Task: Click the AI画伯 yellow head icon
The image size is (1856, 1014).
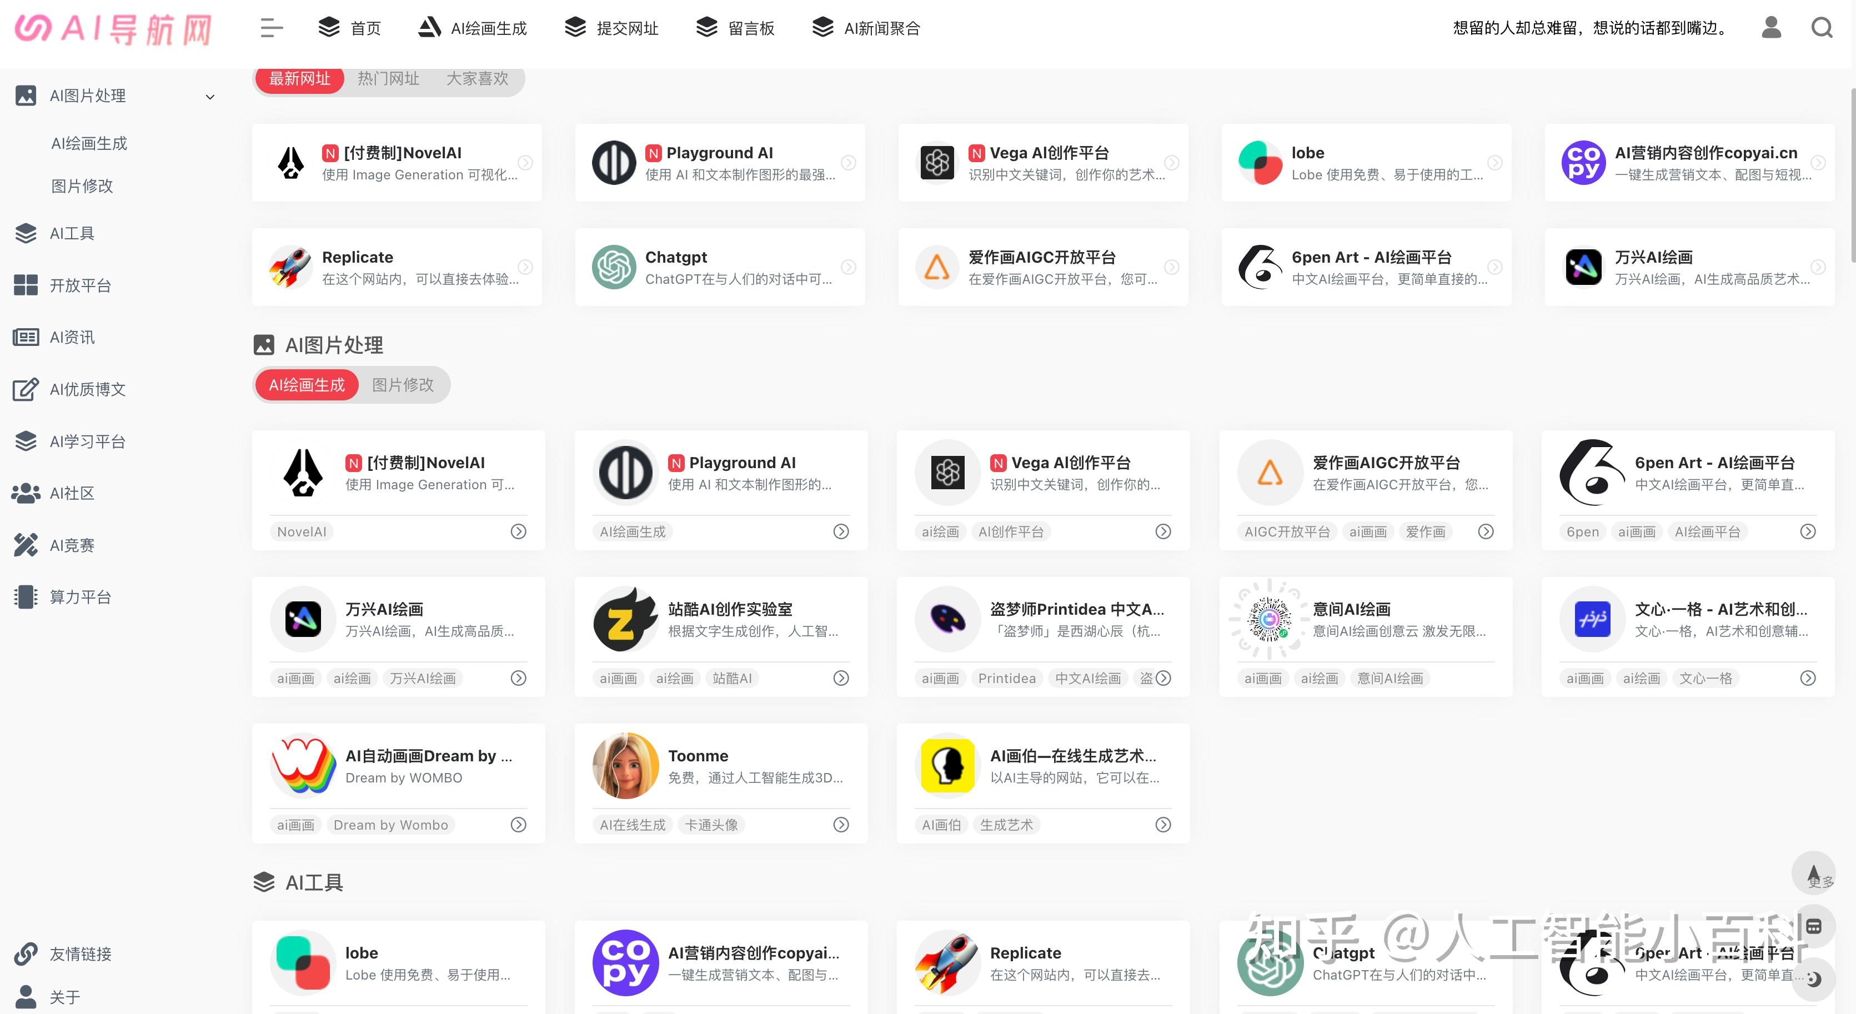Action: pos(947,765)
